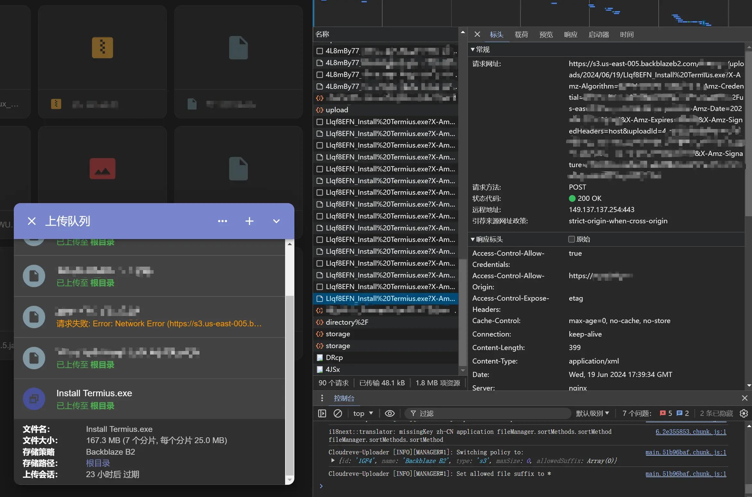Select the 控制台 console tab
752x497 pixels.
pyautogui.click(x=344, y=398)
